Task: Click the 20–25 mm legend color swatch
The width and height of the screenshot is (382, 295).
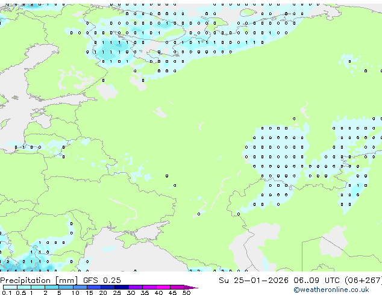Action: 107,287
